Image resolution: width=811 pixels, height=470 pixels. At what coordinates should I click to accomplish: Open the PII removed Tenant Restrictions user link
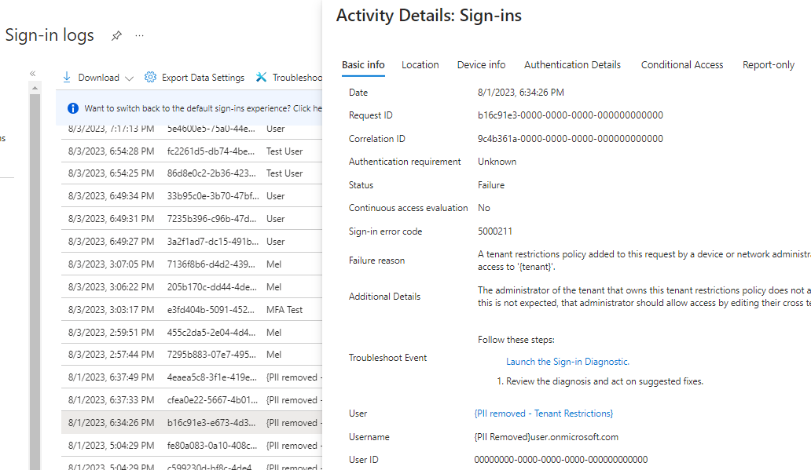coord(544,414)
